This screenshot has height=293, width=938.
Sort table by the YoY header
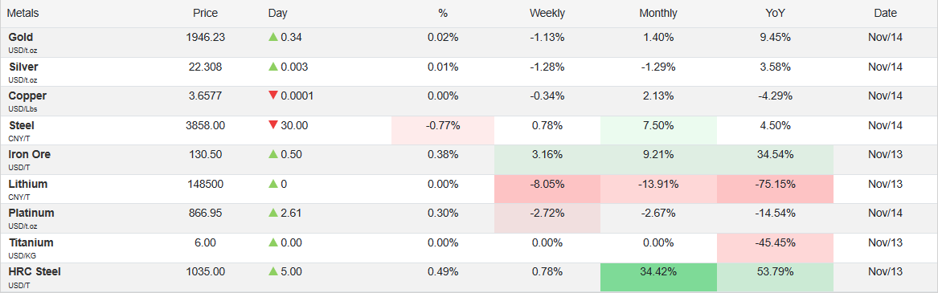coord(775,13)
